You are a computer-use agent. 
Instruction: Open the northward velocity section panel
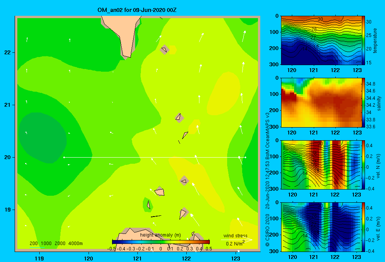321,165
